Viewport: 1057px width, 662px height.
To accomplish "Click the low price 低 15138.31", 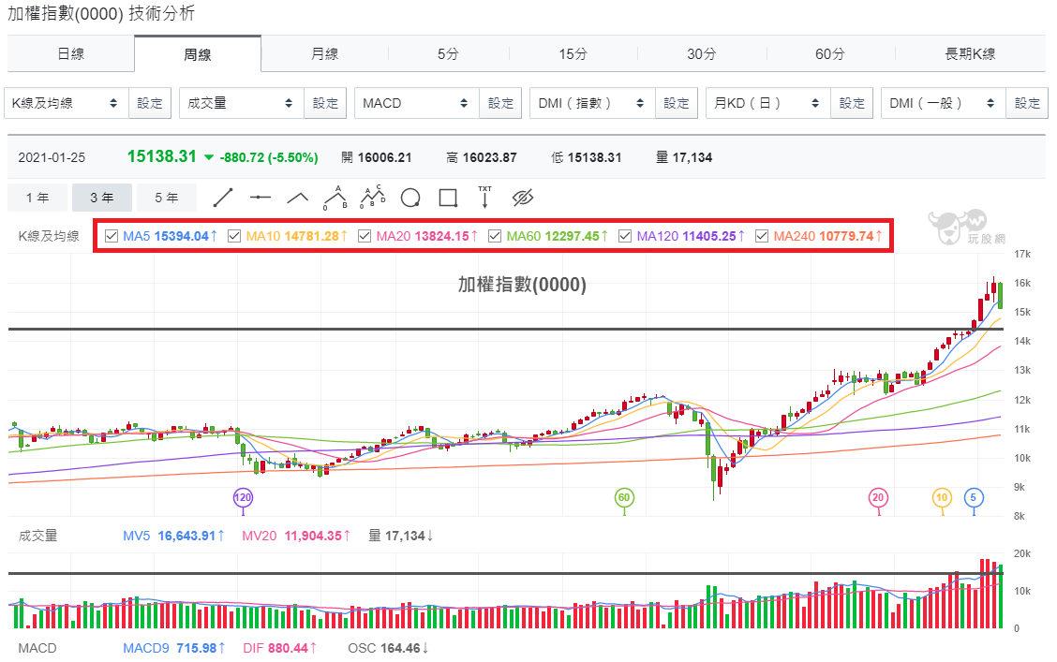I will click(x=586, y=157).
